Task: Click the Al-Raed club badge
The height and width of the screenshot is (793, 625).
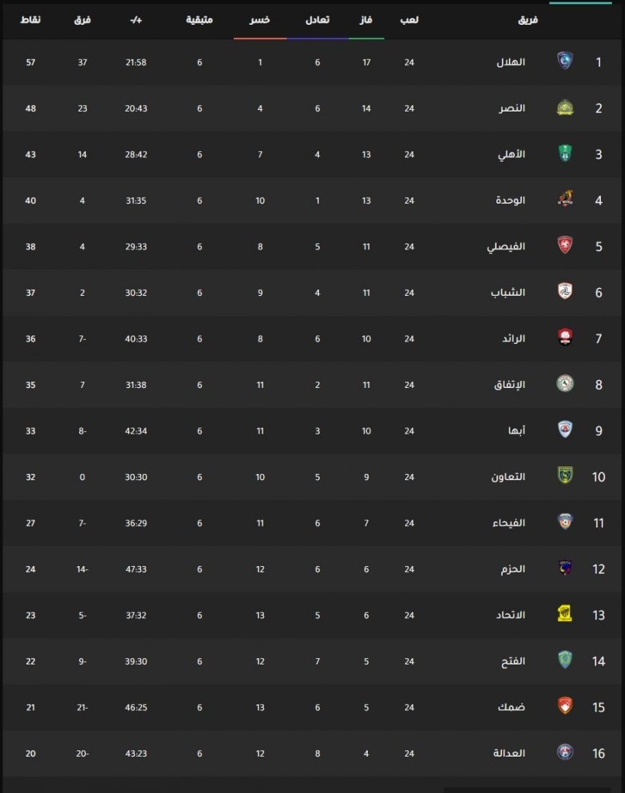Action: tap(565, 338)
